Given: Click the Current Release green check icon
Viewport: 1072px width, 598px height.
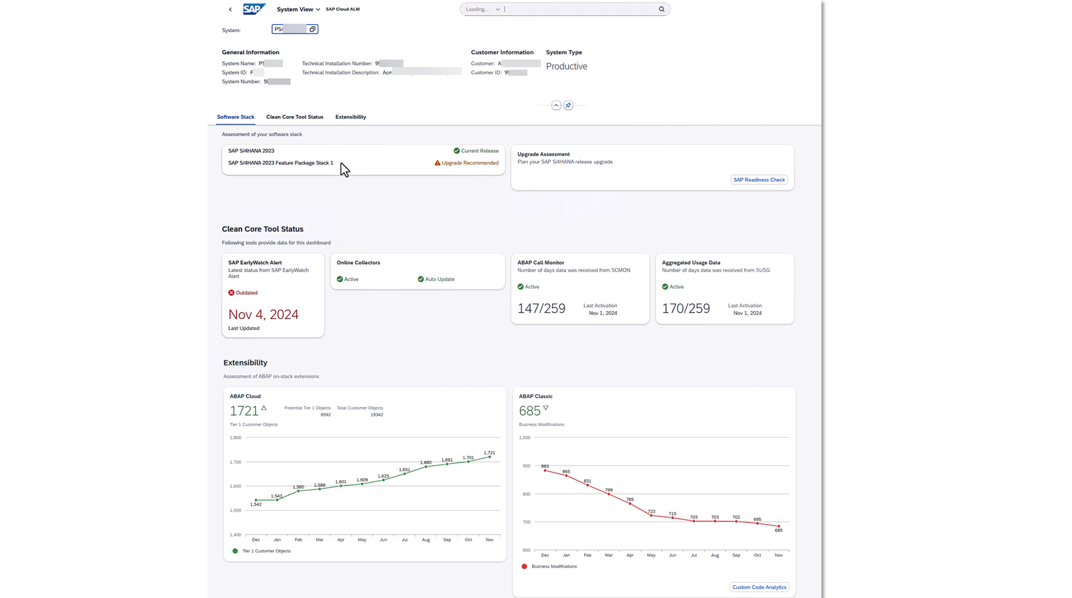Looking at the screenshot, I should point(456,151).
